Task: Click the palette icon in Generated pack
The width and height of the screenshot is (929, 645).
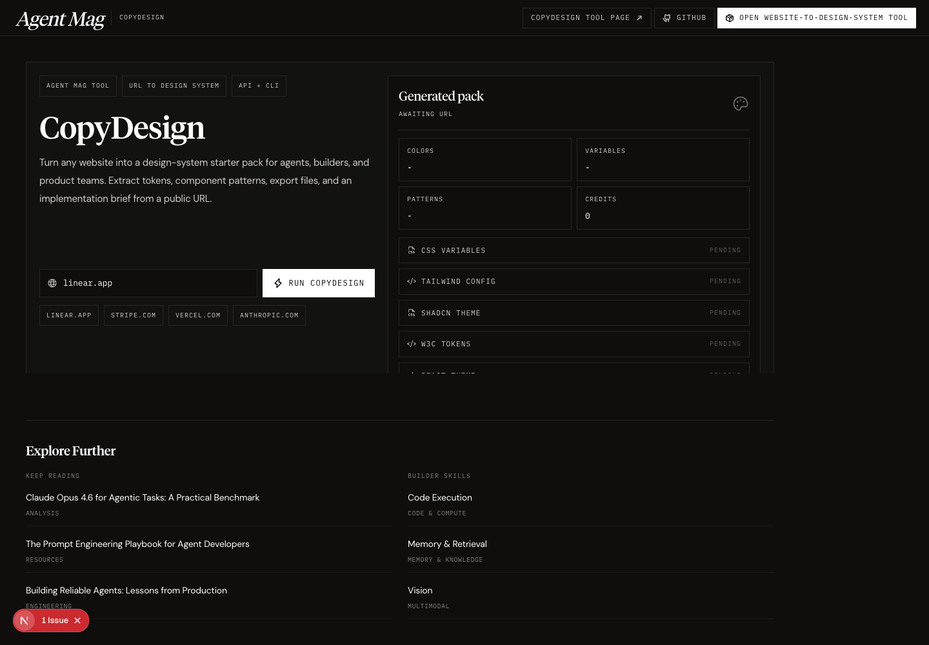Action: [740, 104]
